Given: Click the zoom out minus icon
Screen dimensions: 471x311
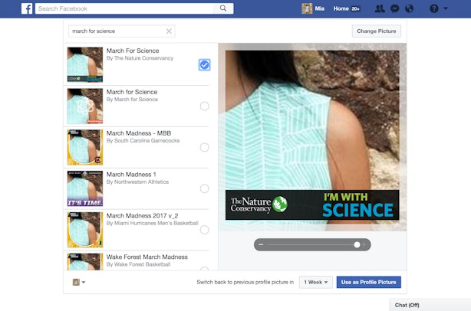Looking at the screenshot, I should click(261, 244).
